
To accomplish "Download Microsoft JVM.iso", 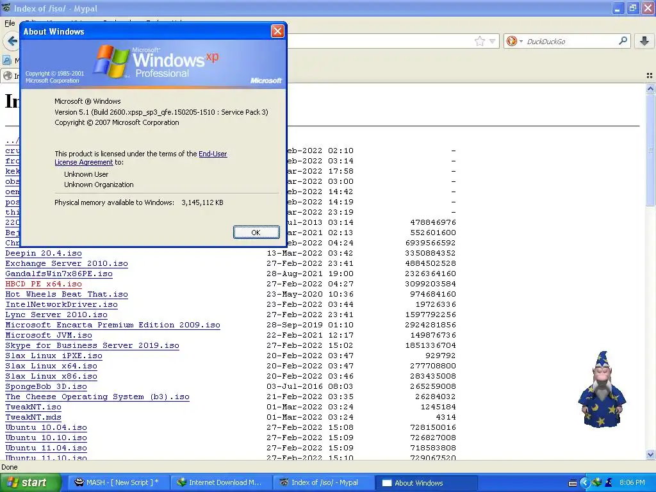I will 49,335.
